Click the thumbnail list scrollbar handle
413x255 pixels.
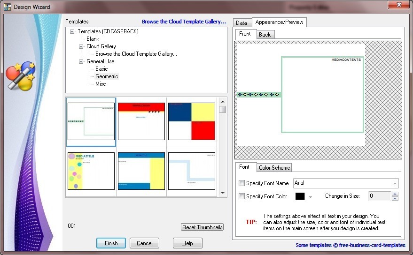223,109
